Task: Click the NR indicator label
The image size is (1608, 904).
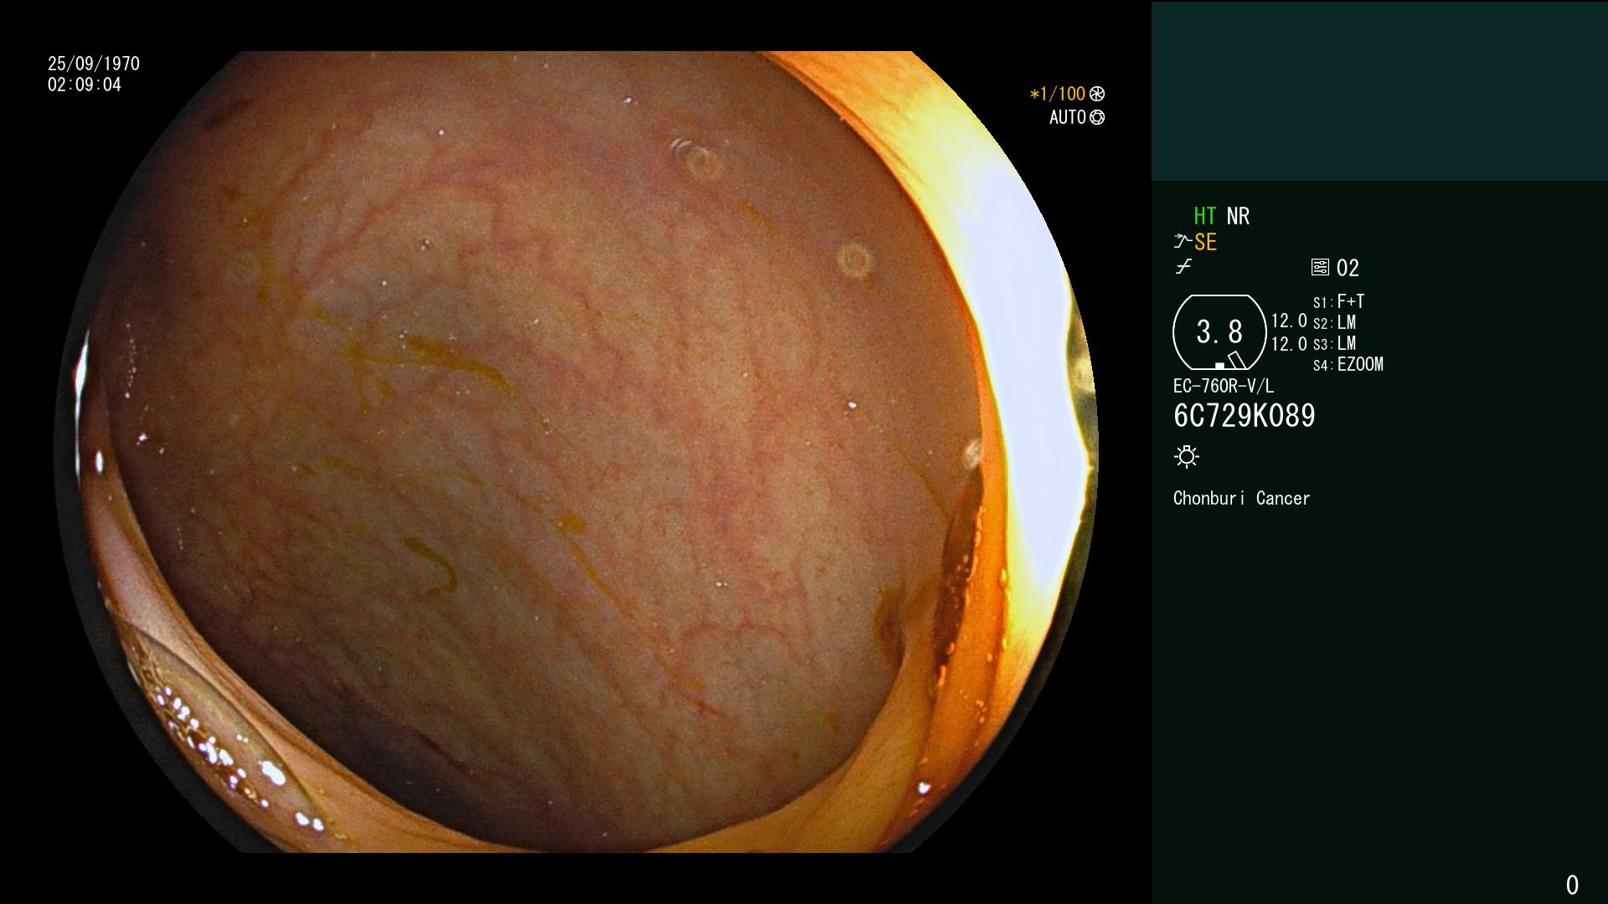Action: click(1238, 216)
